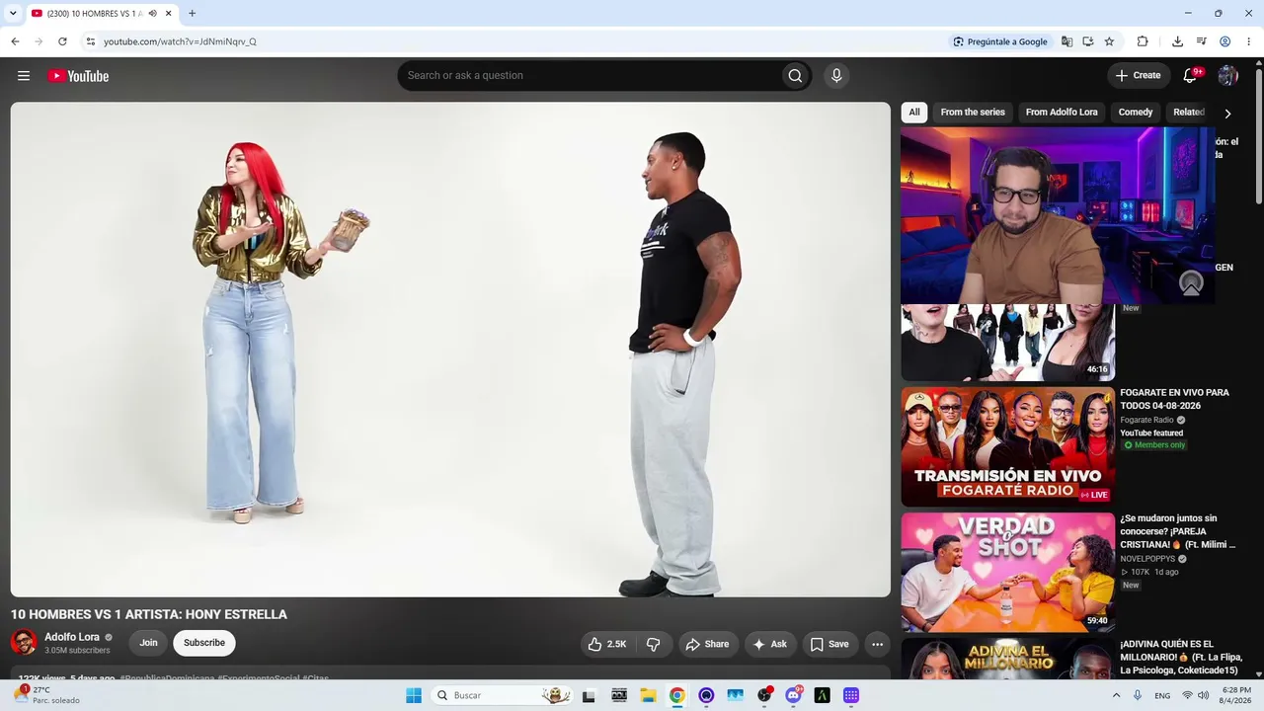Join the Adolfo Lora channel
The width and height of the screenshot is (1264, 711).
(x=148, y=643)
